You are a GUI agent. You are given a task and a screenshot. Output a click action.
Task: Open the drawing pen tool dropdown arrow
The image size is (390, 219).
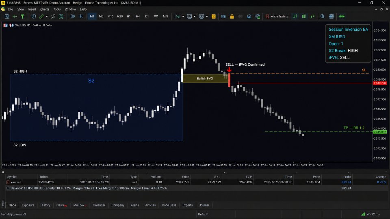(x=47, y=16)
